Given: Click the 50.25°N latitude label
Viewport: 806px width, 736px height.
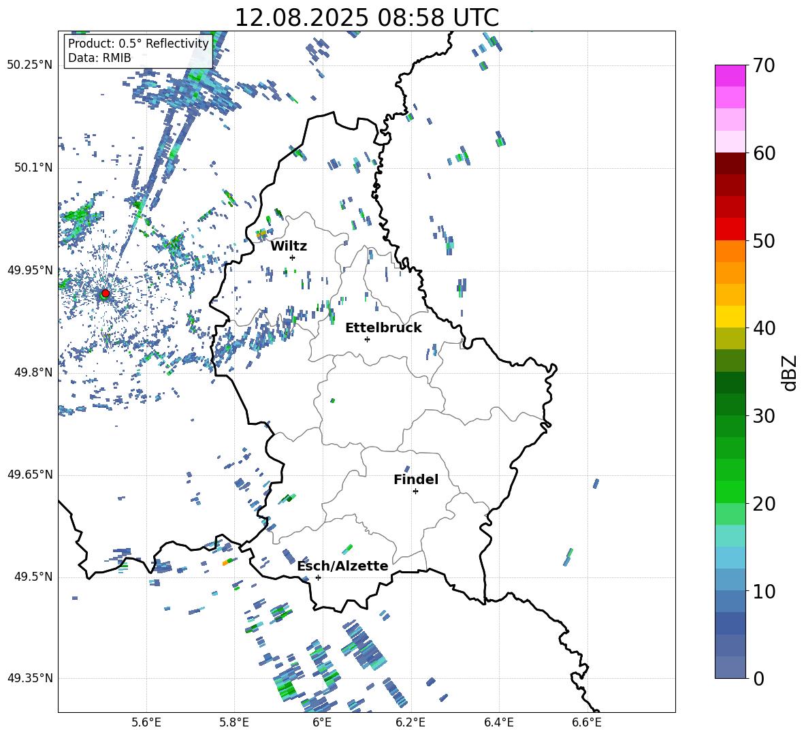Looking at the screenshot, I should pyautogui.click(x=30, y=65).
